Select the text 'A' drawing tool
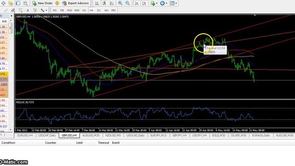The width and height of the screenshot is (295, 166). (28, 10)
